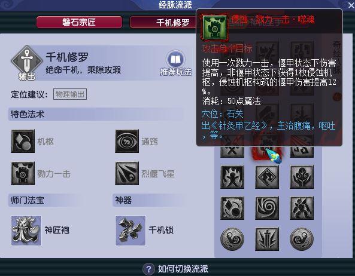355x276 pixels.
Task: Select the mech robot meridian node
Action: (x=302, y=208)
